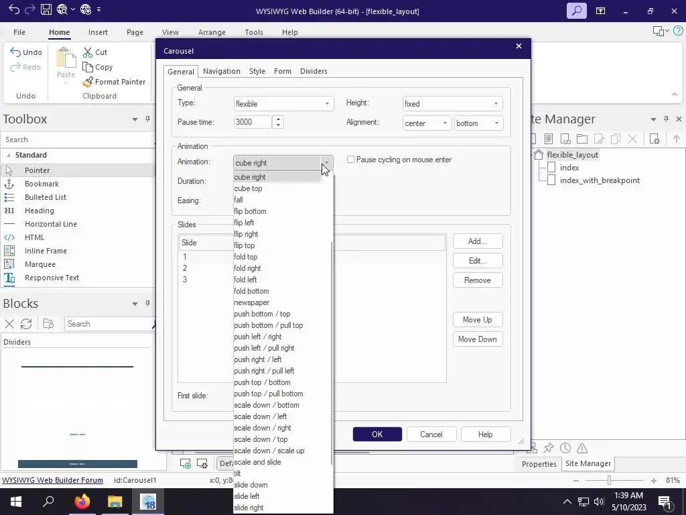Open Firefox from the taskbar
This screenshot has width=686, height=515.
(82, 502)
